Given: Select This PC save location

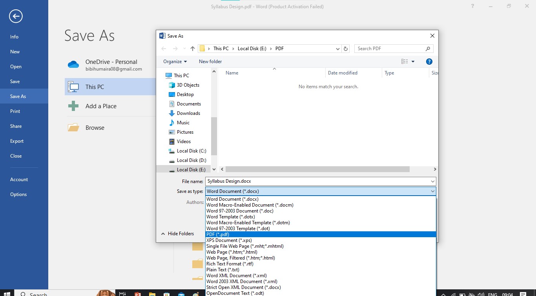Looking at the screenshot, I should [x=94, y=87].
